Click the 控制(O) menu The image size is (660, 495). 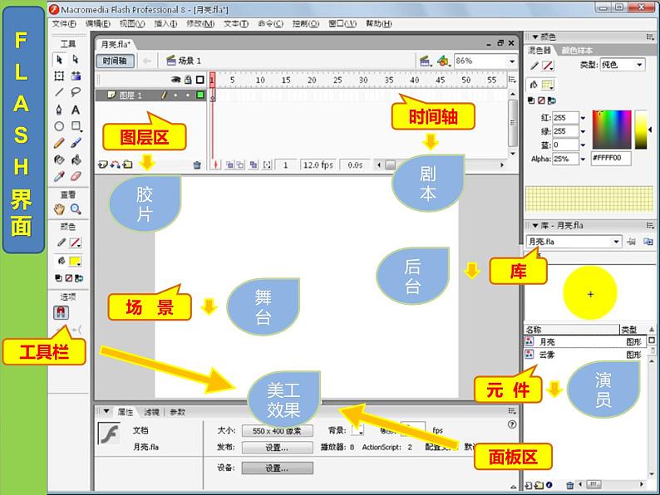(306, 23)
